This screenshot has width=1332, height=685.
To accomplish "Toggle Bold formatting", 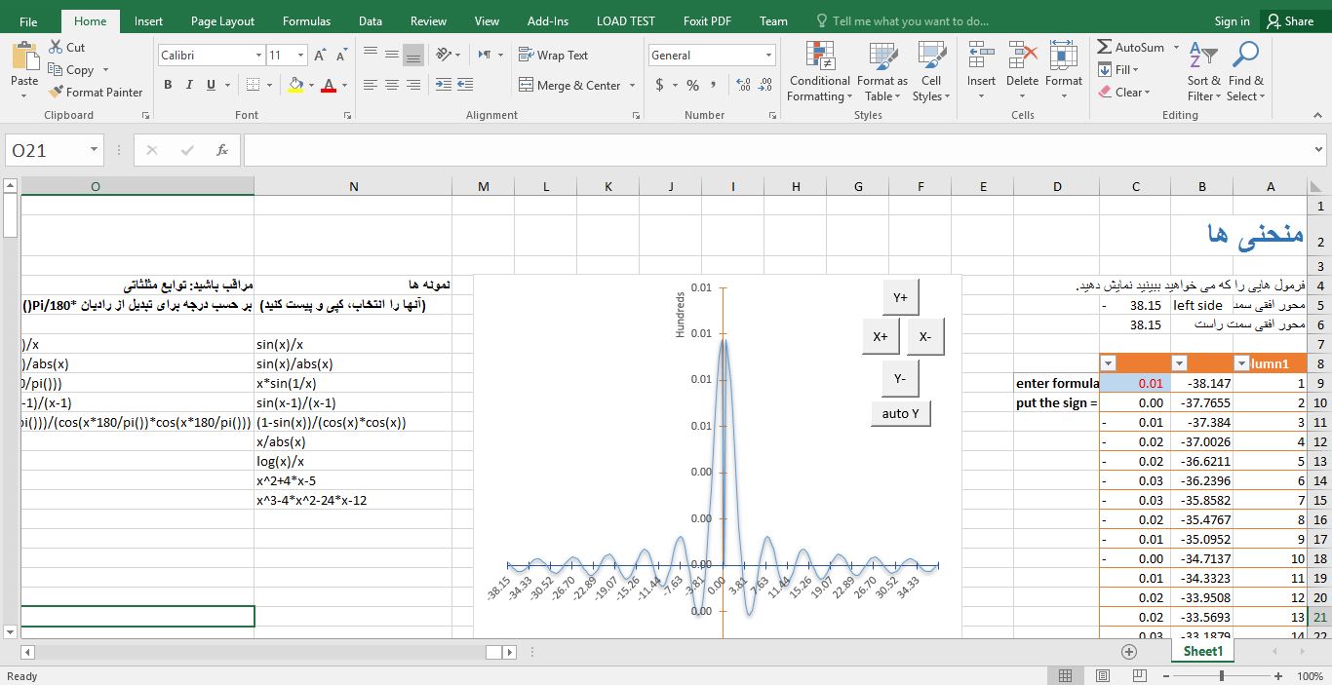I will pos(168,85).
